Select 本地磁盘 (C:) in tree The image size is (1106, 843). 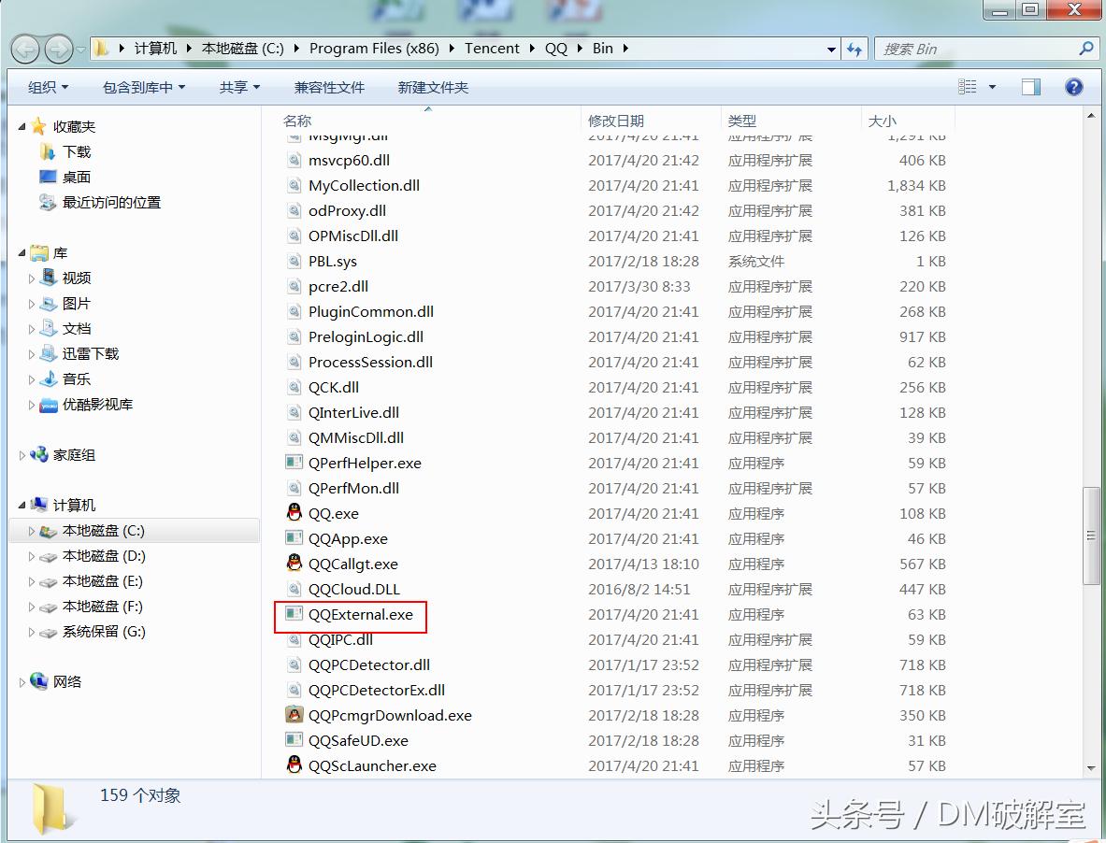[x=103, y=531]
